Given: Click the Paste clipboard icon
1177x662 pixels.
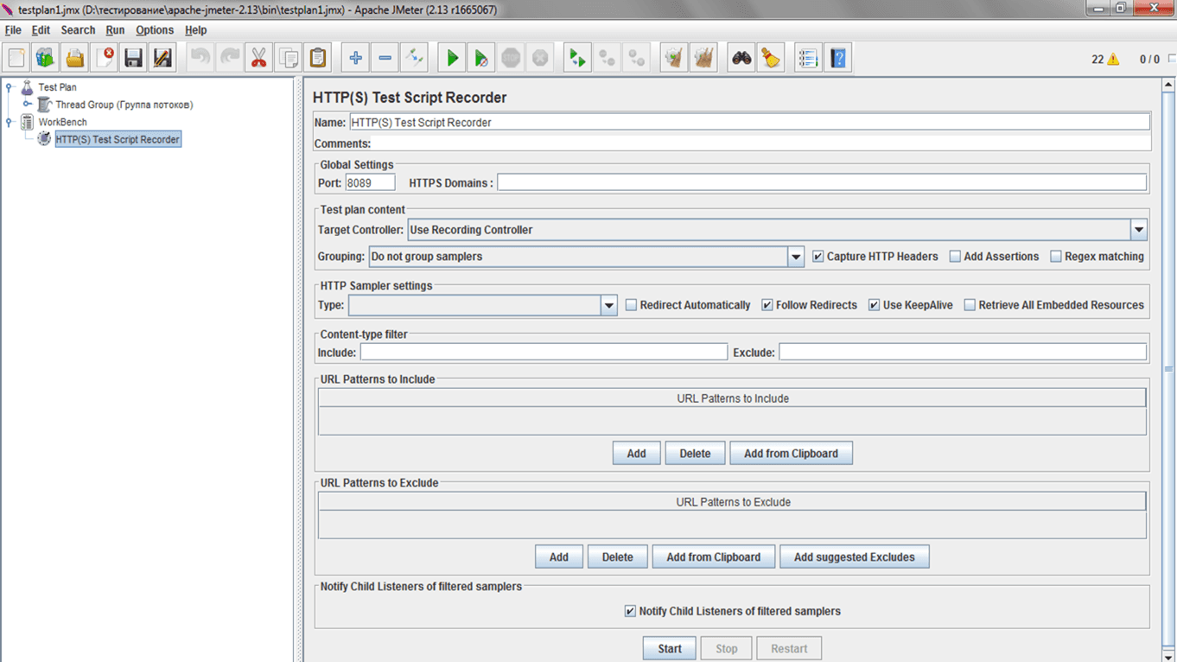Looking at the screenshot, I should 318,58.
